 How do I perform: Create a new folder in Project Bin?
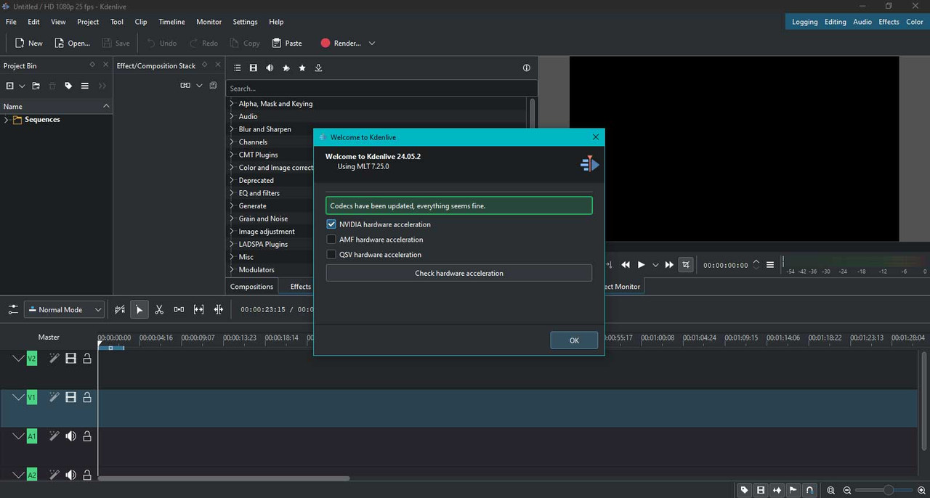click(x=36, y=86)
